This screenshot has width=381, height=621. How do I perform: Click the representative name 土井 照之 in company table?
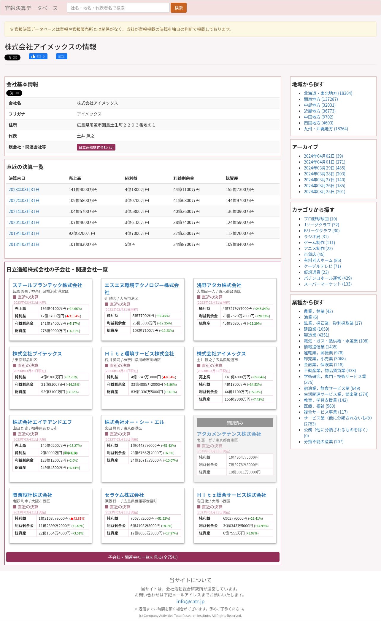(x=86, y=136)
